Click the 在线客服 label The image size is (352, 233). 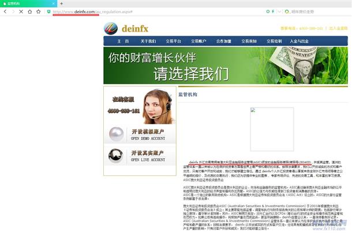[x=123, y=100]
